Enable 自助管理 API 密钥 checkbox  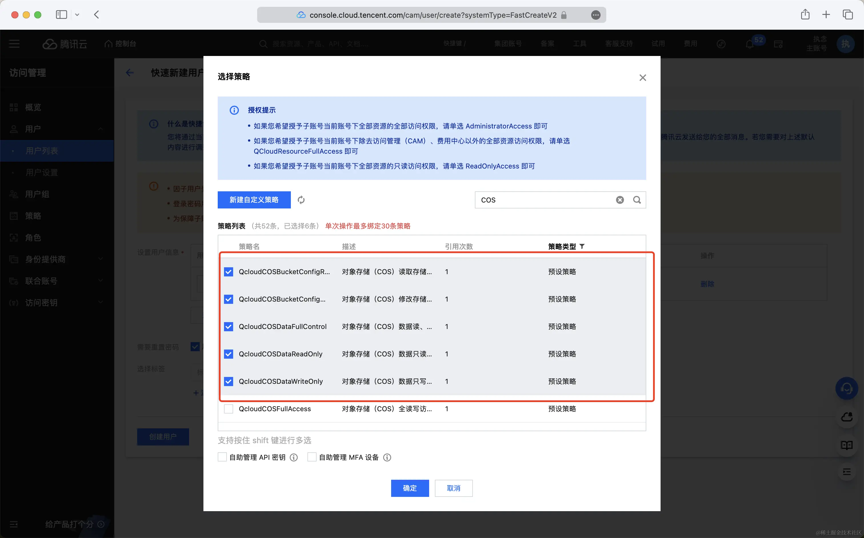point(222,457)
